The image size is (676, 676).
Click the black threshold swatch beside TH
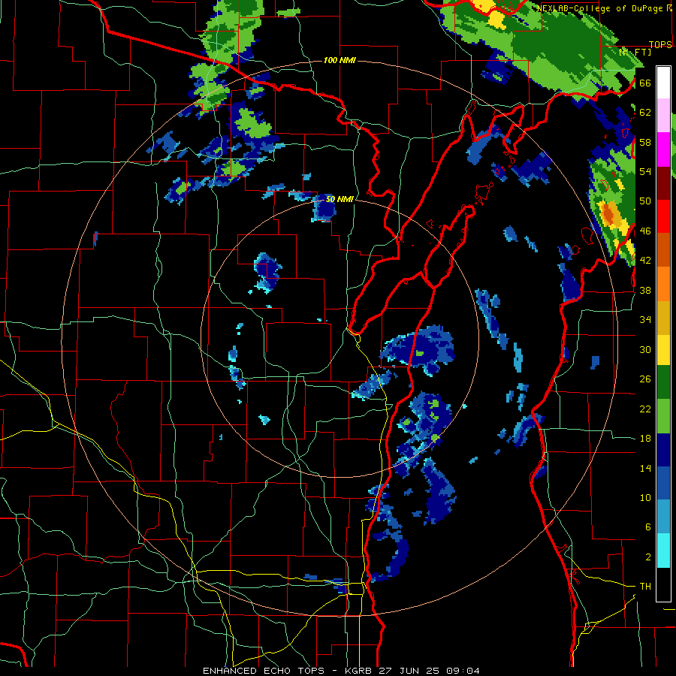(663, 584)
